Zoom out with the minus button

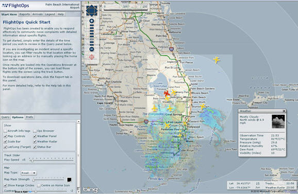[92, 49]
